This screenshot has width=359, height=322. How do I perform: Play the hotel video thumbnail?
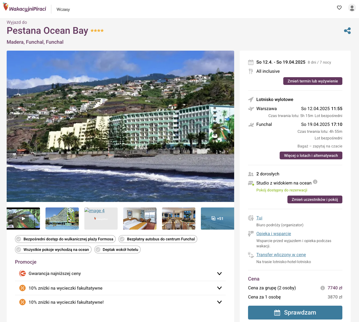click(x=23, y=219)
